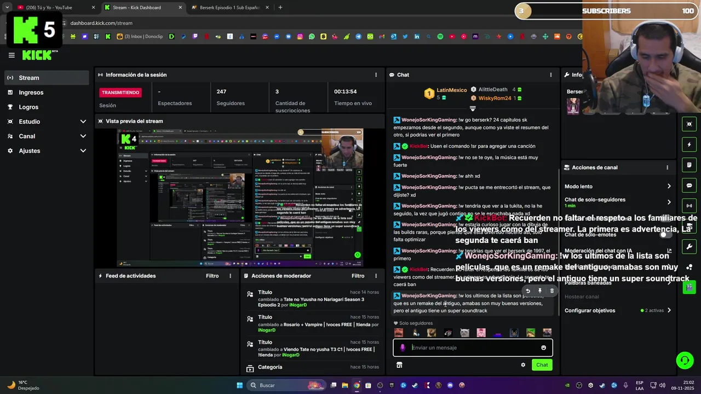The image size is (701, 394).
Task: Open Acciones de moderador three-dot menu
Action: pyautogui.click(x=376, y=276)
